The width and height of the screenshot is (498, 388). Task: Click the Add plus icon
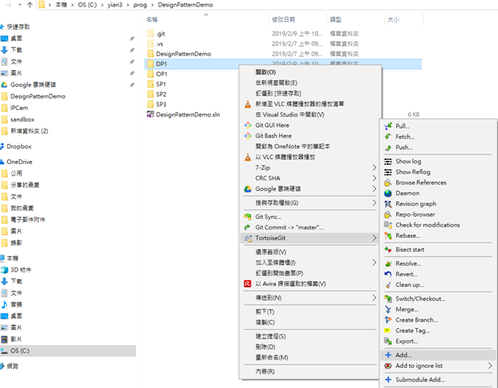pyautogui.click(x=388, y=355)
